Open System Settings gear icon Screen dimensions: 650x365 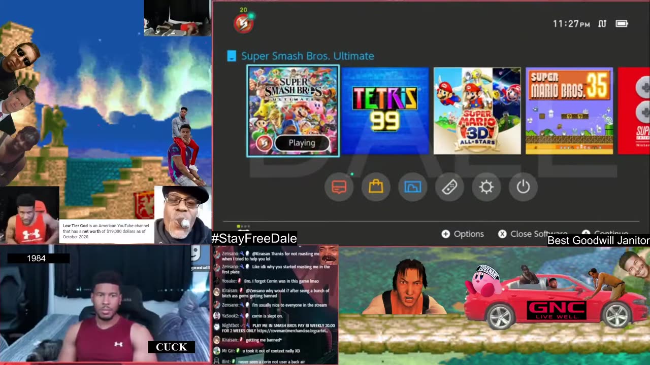pyautogui.click(x=486, y=187)
